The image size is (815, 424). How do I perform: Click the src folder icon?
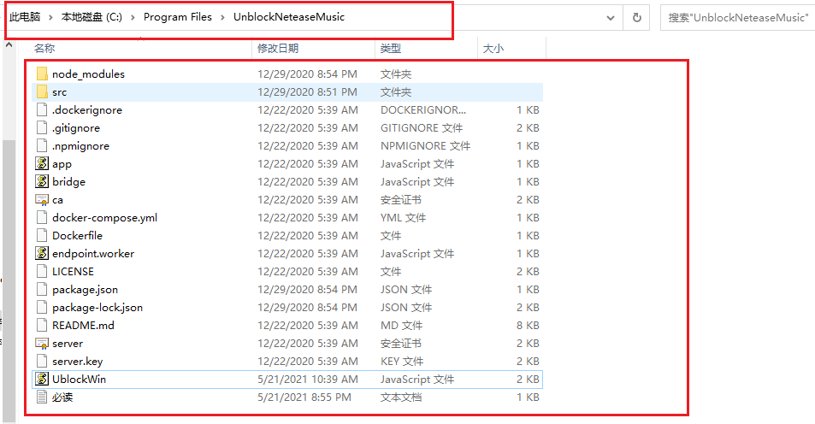click(42, 92)
